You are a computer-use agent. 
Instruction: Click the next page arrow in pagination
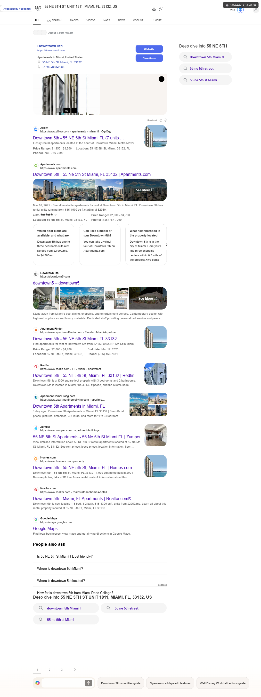tap(75, 669)
